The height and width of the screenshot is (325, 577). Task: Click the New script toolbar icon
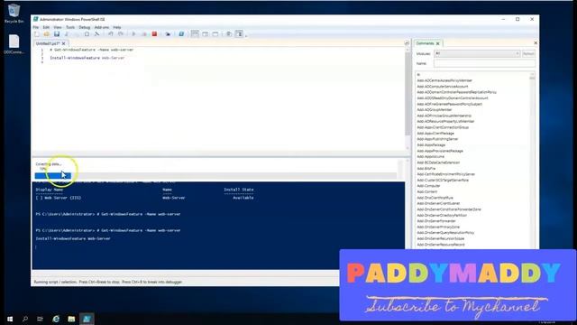pos(37,34)
